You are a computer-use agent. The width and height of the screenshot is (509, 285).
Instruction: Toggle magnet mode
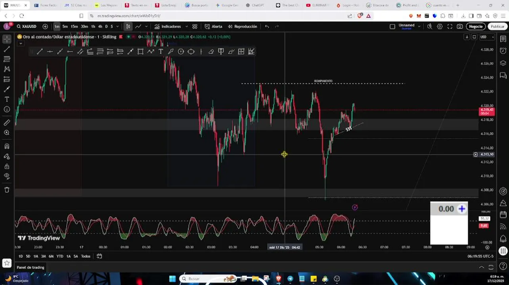pyautogui.click(x=7, y=146)
